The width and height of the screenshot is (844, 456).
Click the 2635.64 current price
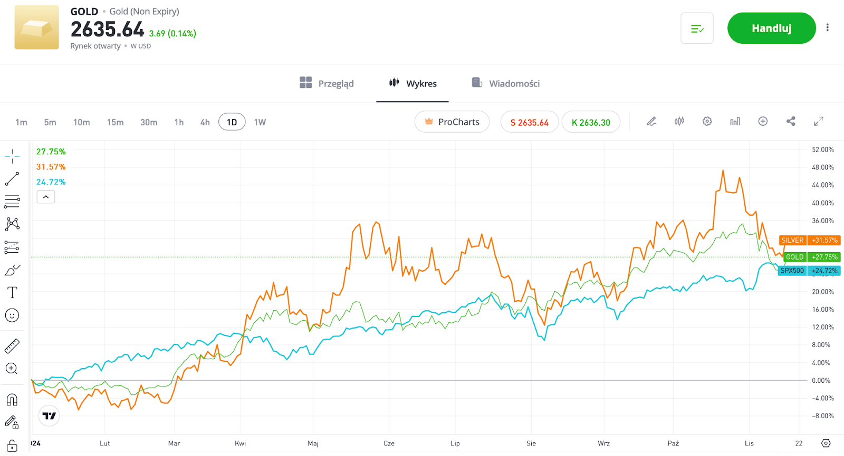[x=108, y=29]
